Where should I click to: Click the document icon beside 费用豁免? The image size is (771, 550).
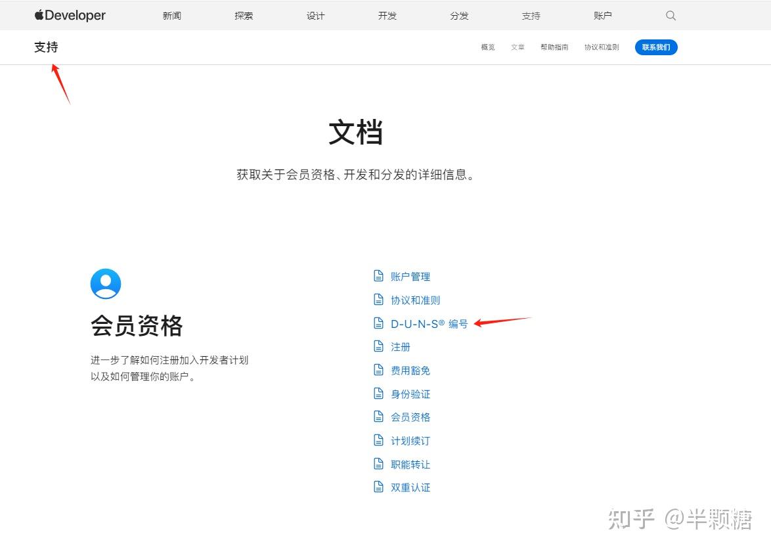pyautogui.click(x=379, y=369)
